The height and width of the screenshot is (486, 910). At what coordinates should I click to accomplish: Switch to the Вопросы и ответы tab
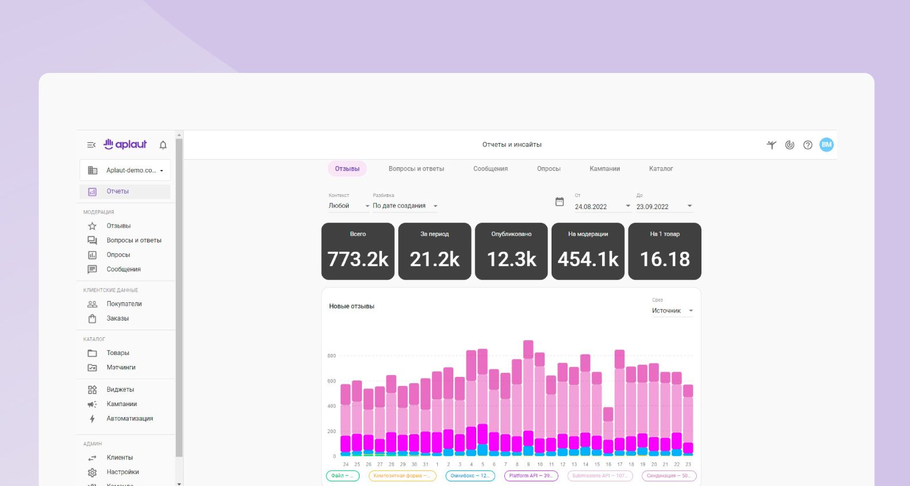coord(416,169)
